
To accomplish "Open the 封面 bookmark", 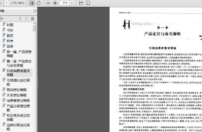I will coord(10,25).
